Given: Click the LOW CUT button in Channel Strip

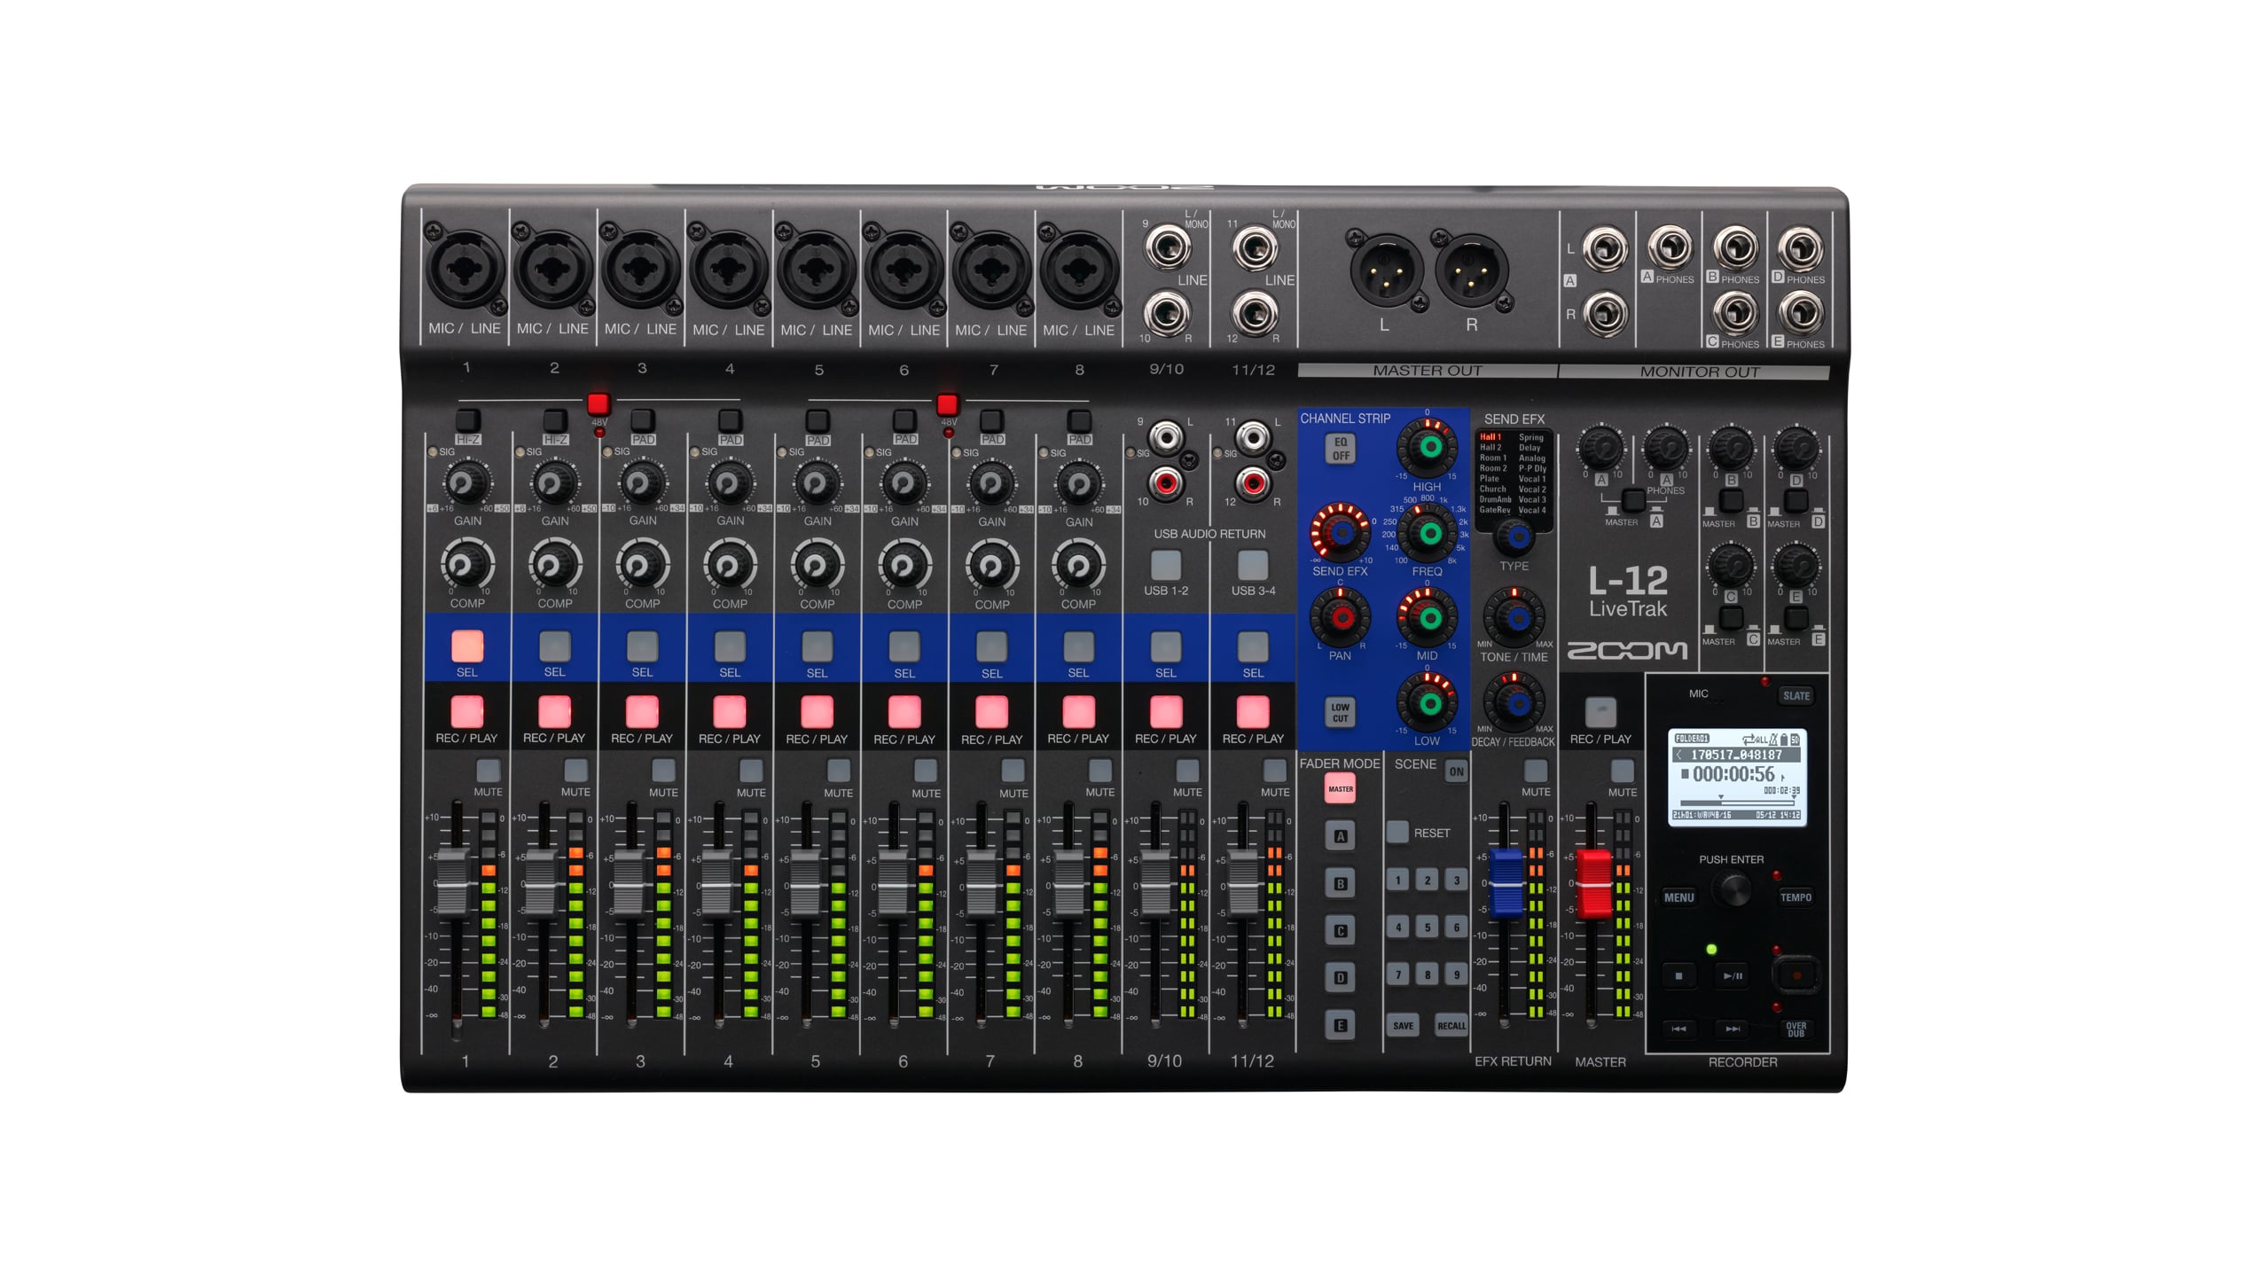Looking at the screenshot, I should [1341, 713].
